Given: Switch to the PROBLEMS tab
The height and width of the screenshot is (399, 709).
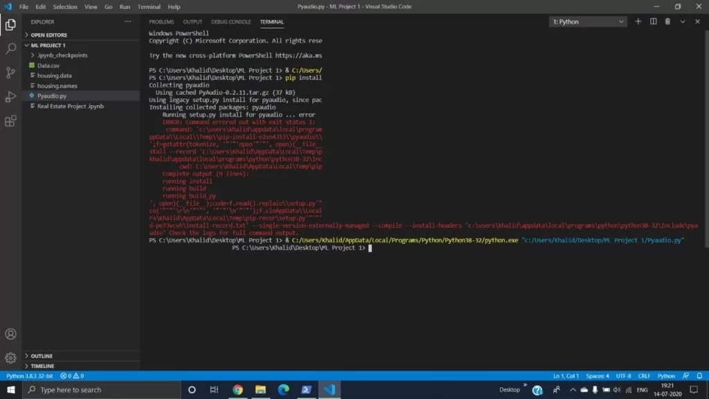Looking at the screenshot, I should point(161,21).
